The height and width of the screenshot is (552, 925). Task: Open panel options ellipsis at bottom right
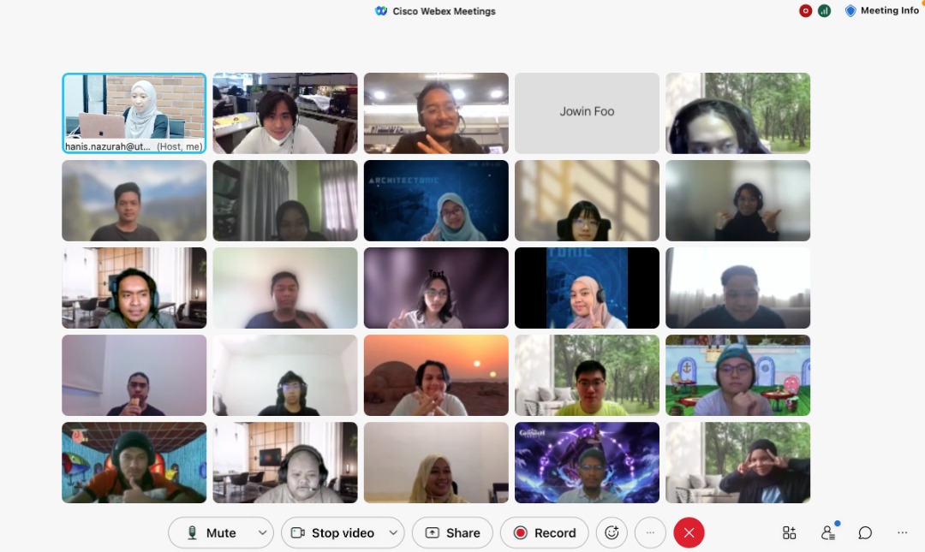(902, 532)
